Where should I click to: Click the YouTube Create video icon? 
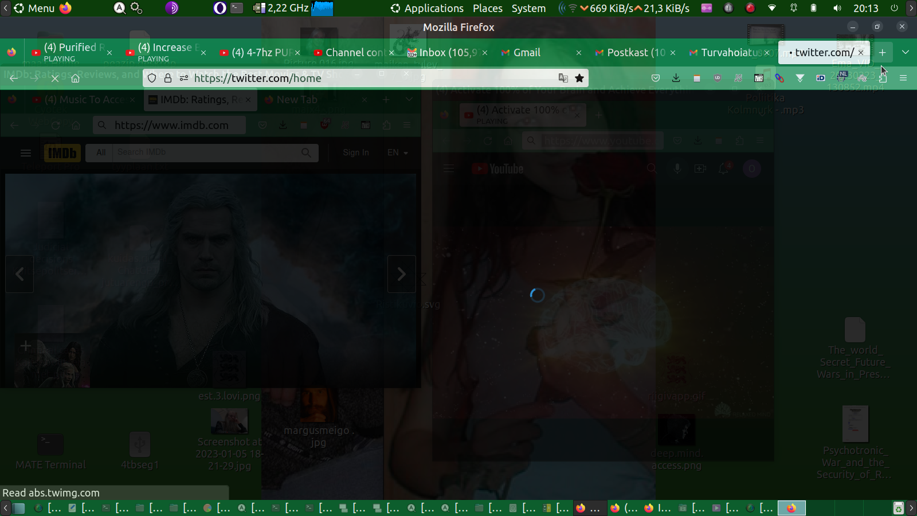(700, 169)
